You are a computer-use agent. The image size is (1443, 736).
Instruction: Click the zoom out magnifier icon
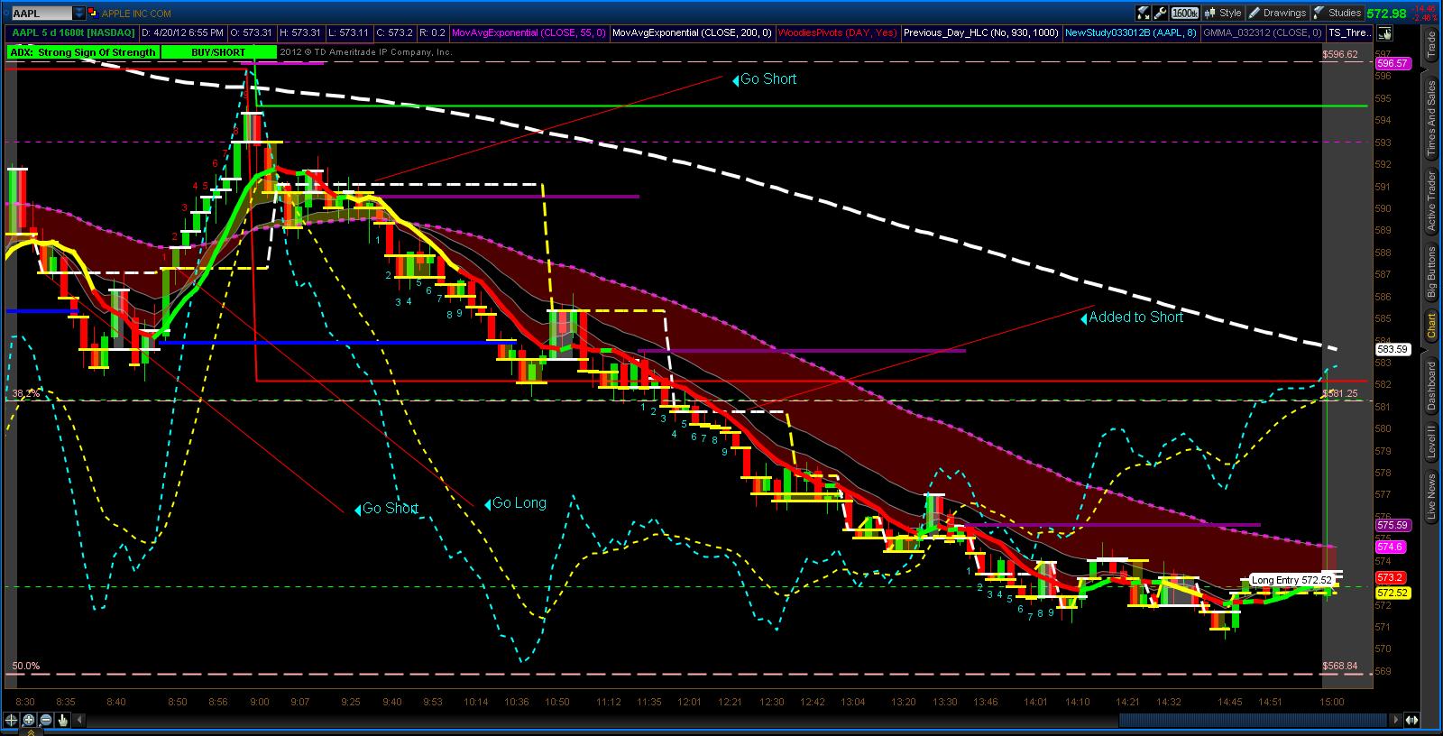click(x=46, y=720)
